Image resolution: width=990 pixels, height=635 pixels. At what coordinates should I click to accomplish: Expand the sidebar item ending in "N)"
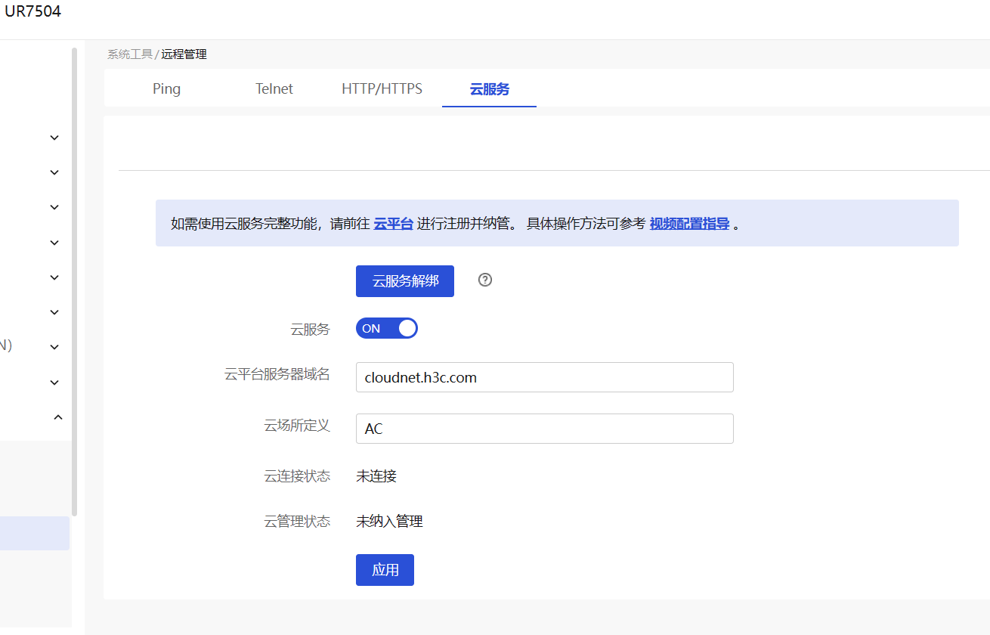[x=54, y=347]
